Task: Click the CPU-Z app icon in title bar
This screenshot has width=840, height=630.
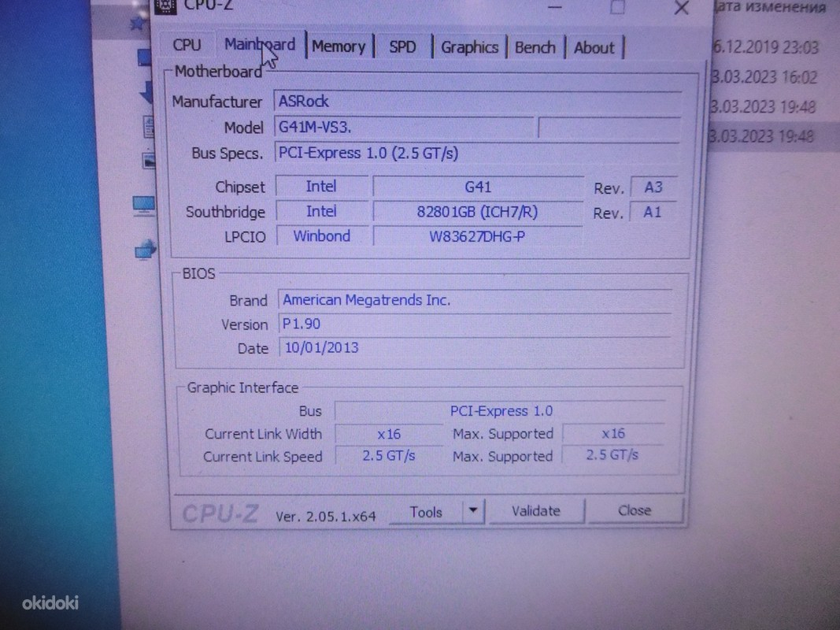Action: (168, 6)
